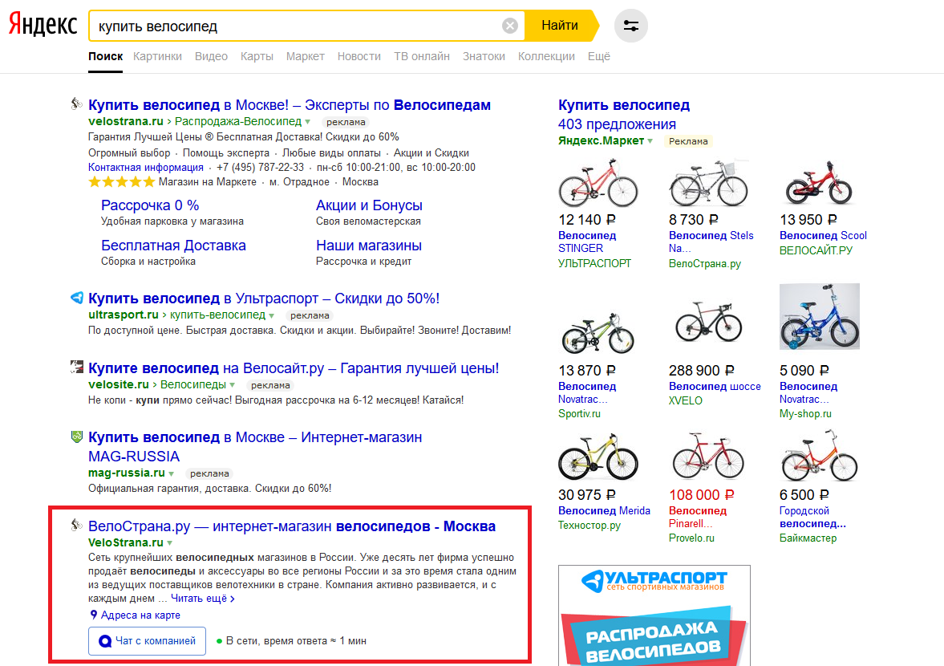Open the Знатоки tab
This screenshot has width=944, height=666.
pyautogui.click(x=484, y=56)
